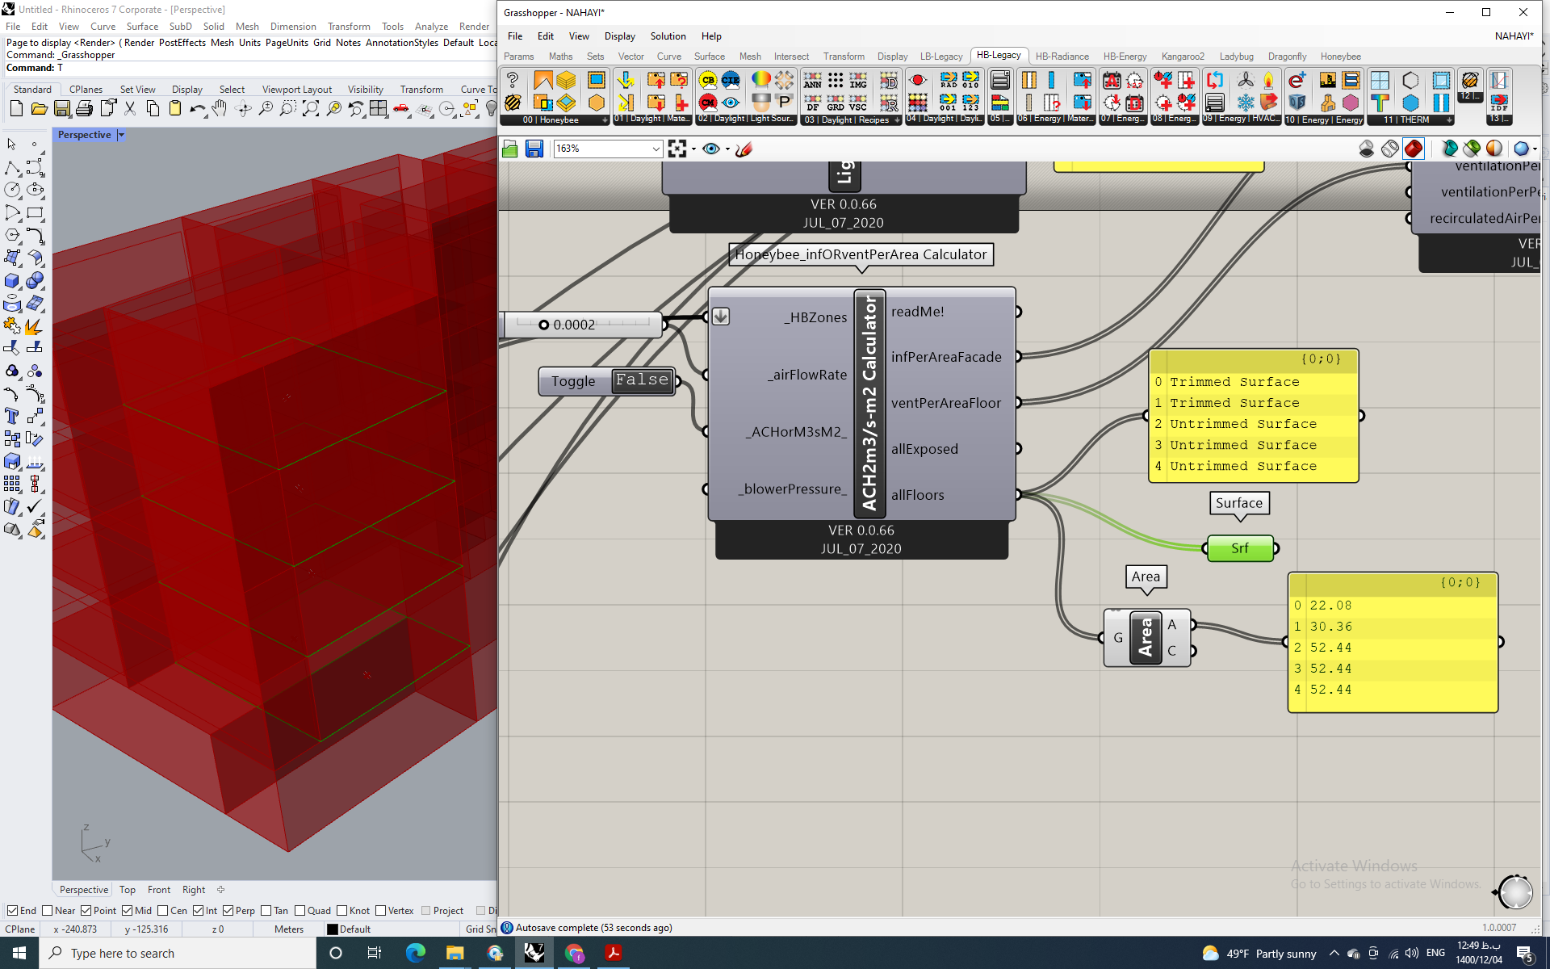Click the Zoom Extents canvas icon

(677, 149)
